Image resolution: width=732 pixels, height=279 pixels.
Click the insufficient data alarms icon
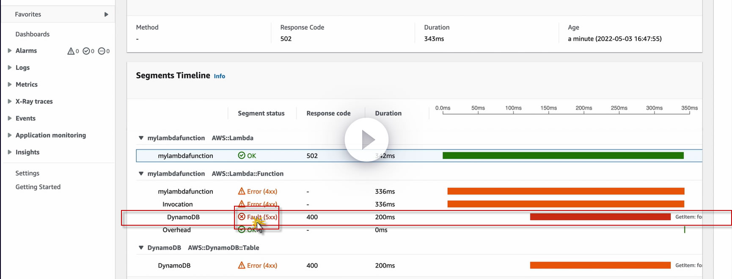[x=102, y=51]
